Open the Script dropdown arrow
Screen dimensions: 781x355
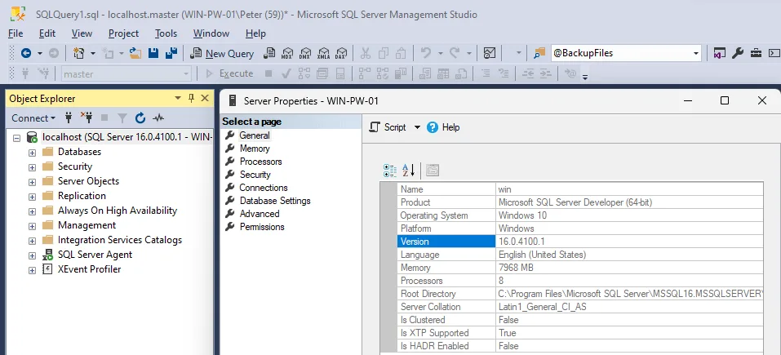417,127
